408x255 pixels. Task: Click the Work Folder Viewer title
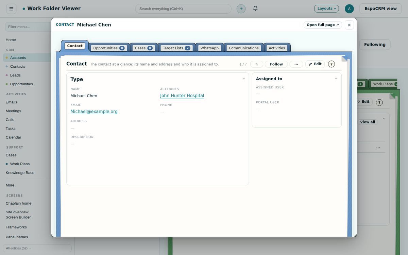click(x=54, y=8)
